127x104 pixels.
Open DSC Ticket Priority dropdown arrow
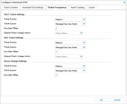pos(84,42)
